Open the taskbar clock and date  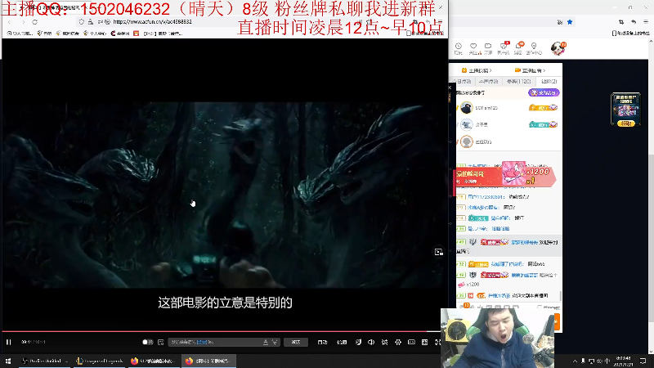click(x=624, y=361)
